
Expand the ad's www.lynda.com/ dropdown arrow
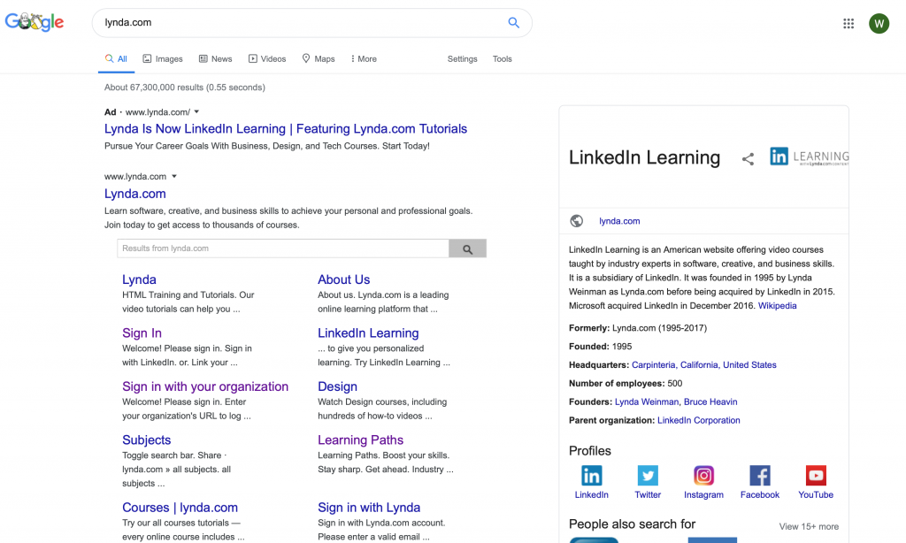pyautogui.click(x=196, y=112)
